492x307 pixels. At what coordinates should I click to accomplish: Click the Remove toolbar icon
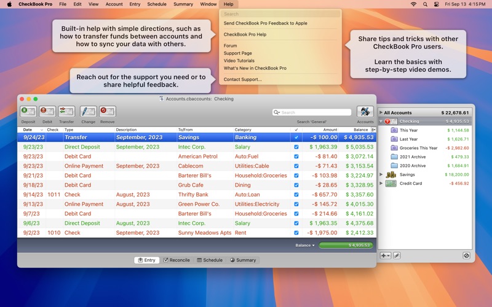pos(107,111)
